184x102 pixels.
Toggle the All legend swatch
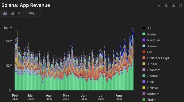[x=144, y=28]
